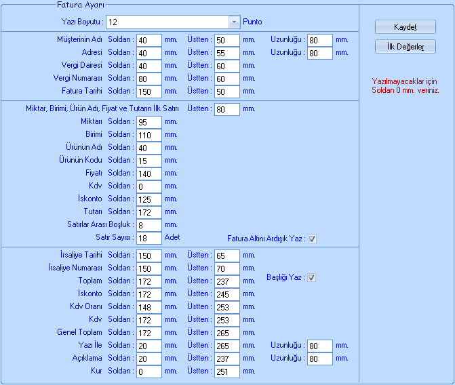Viewport: 455px width, 385px height.
Task: Edit Müşterinin Adı Soldan field
Action: [149, 40]
